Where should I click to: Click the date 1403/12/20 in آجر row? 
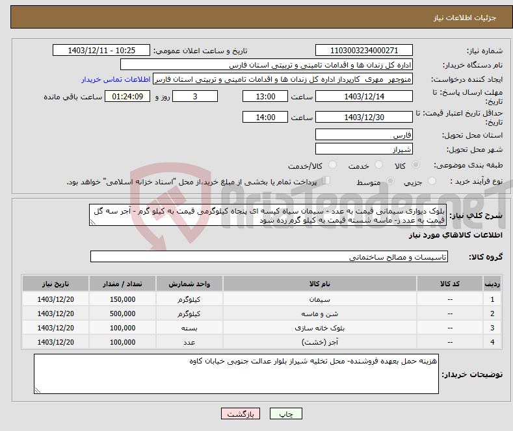[56, 342]
